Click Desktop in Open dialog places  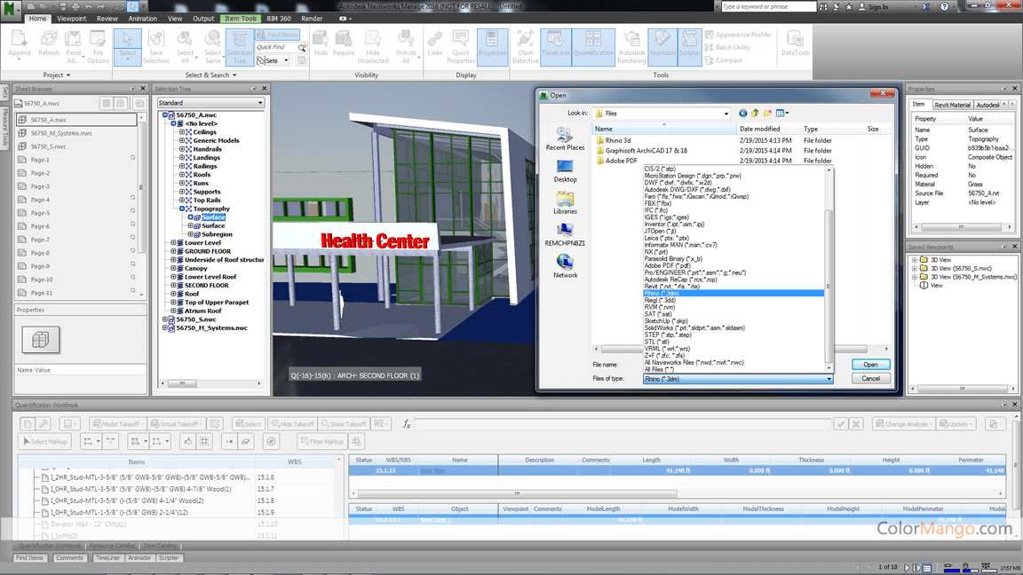(x=565, y=171)
